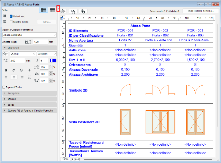The image size is (221, 163).
Task: Select the second table style layout icon
Action: (52, 11)
